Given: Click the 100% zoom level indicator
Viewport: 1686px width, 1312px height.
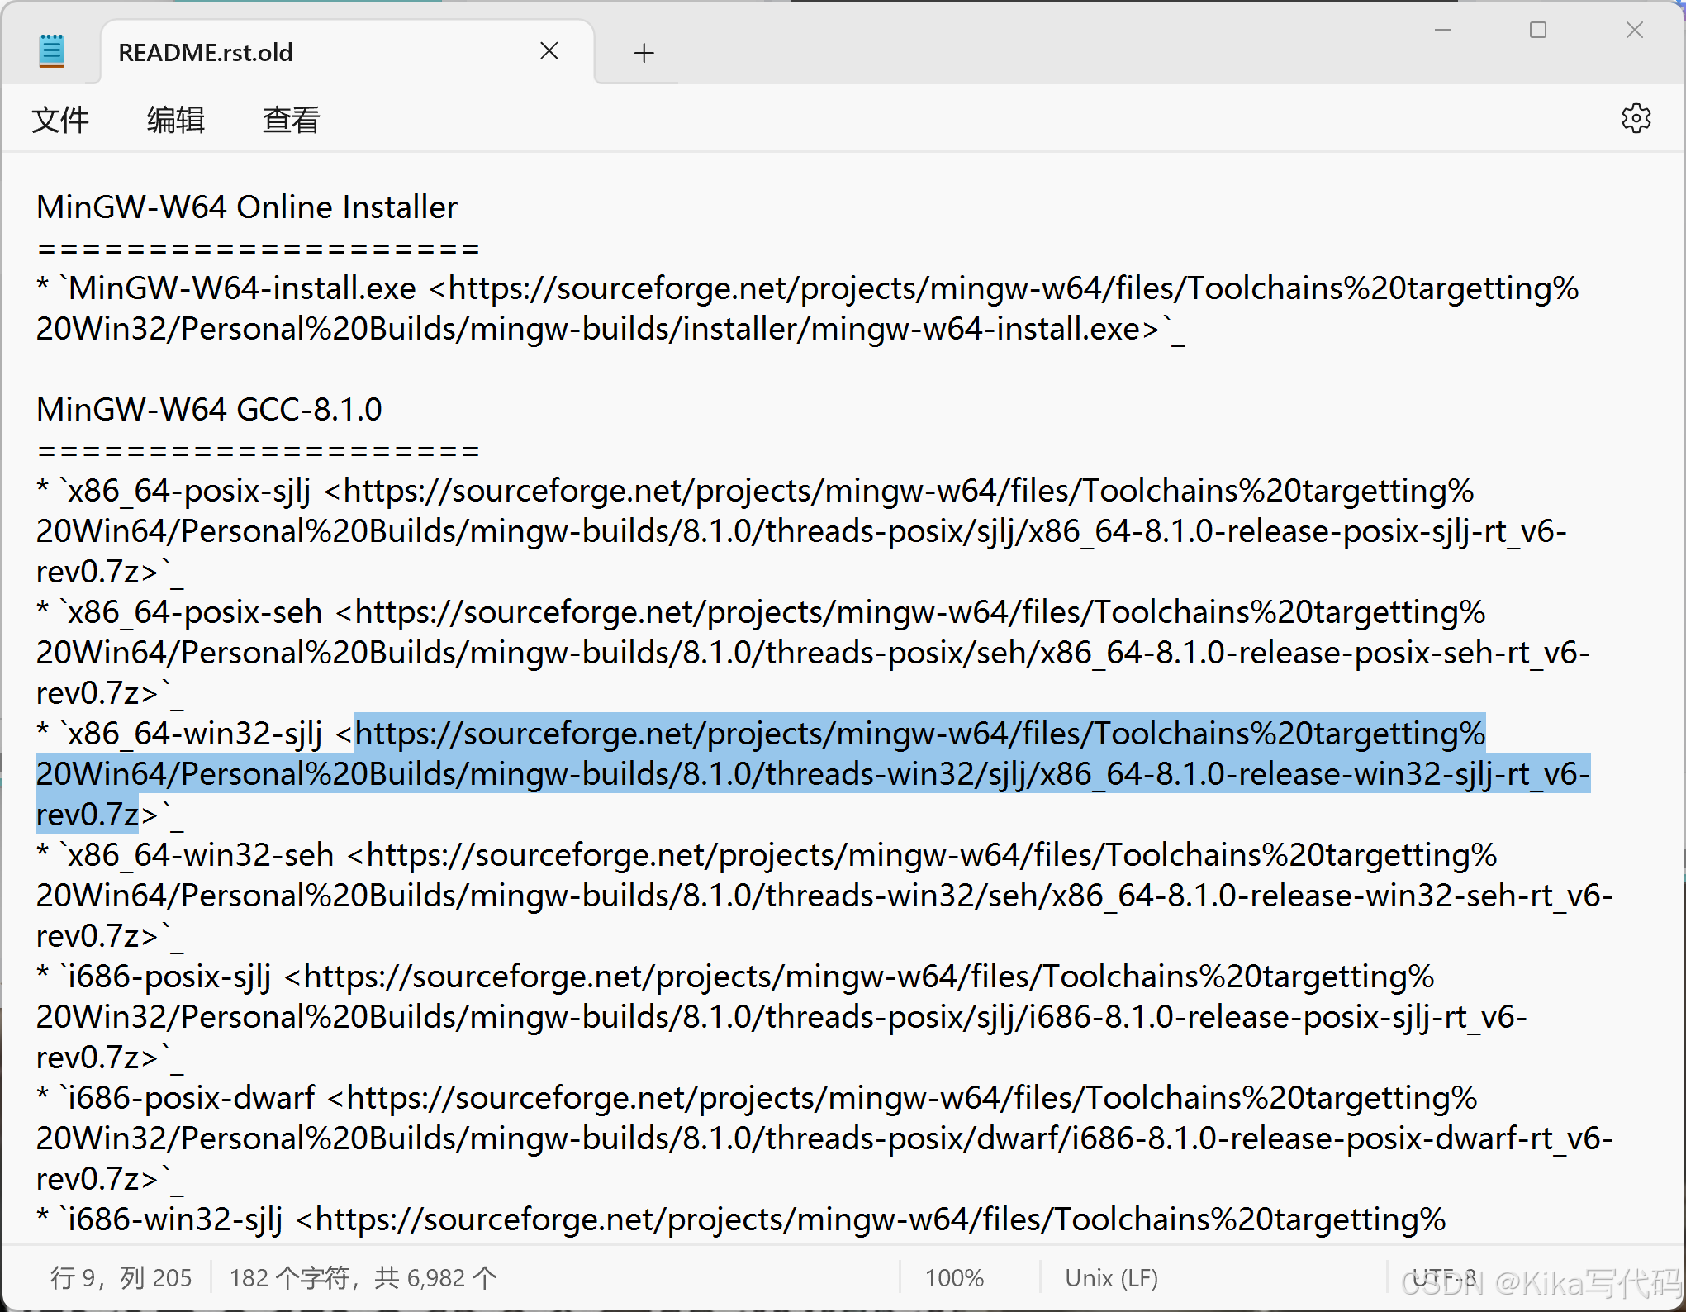Looking at the screenshot, I should [954, 1278].
